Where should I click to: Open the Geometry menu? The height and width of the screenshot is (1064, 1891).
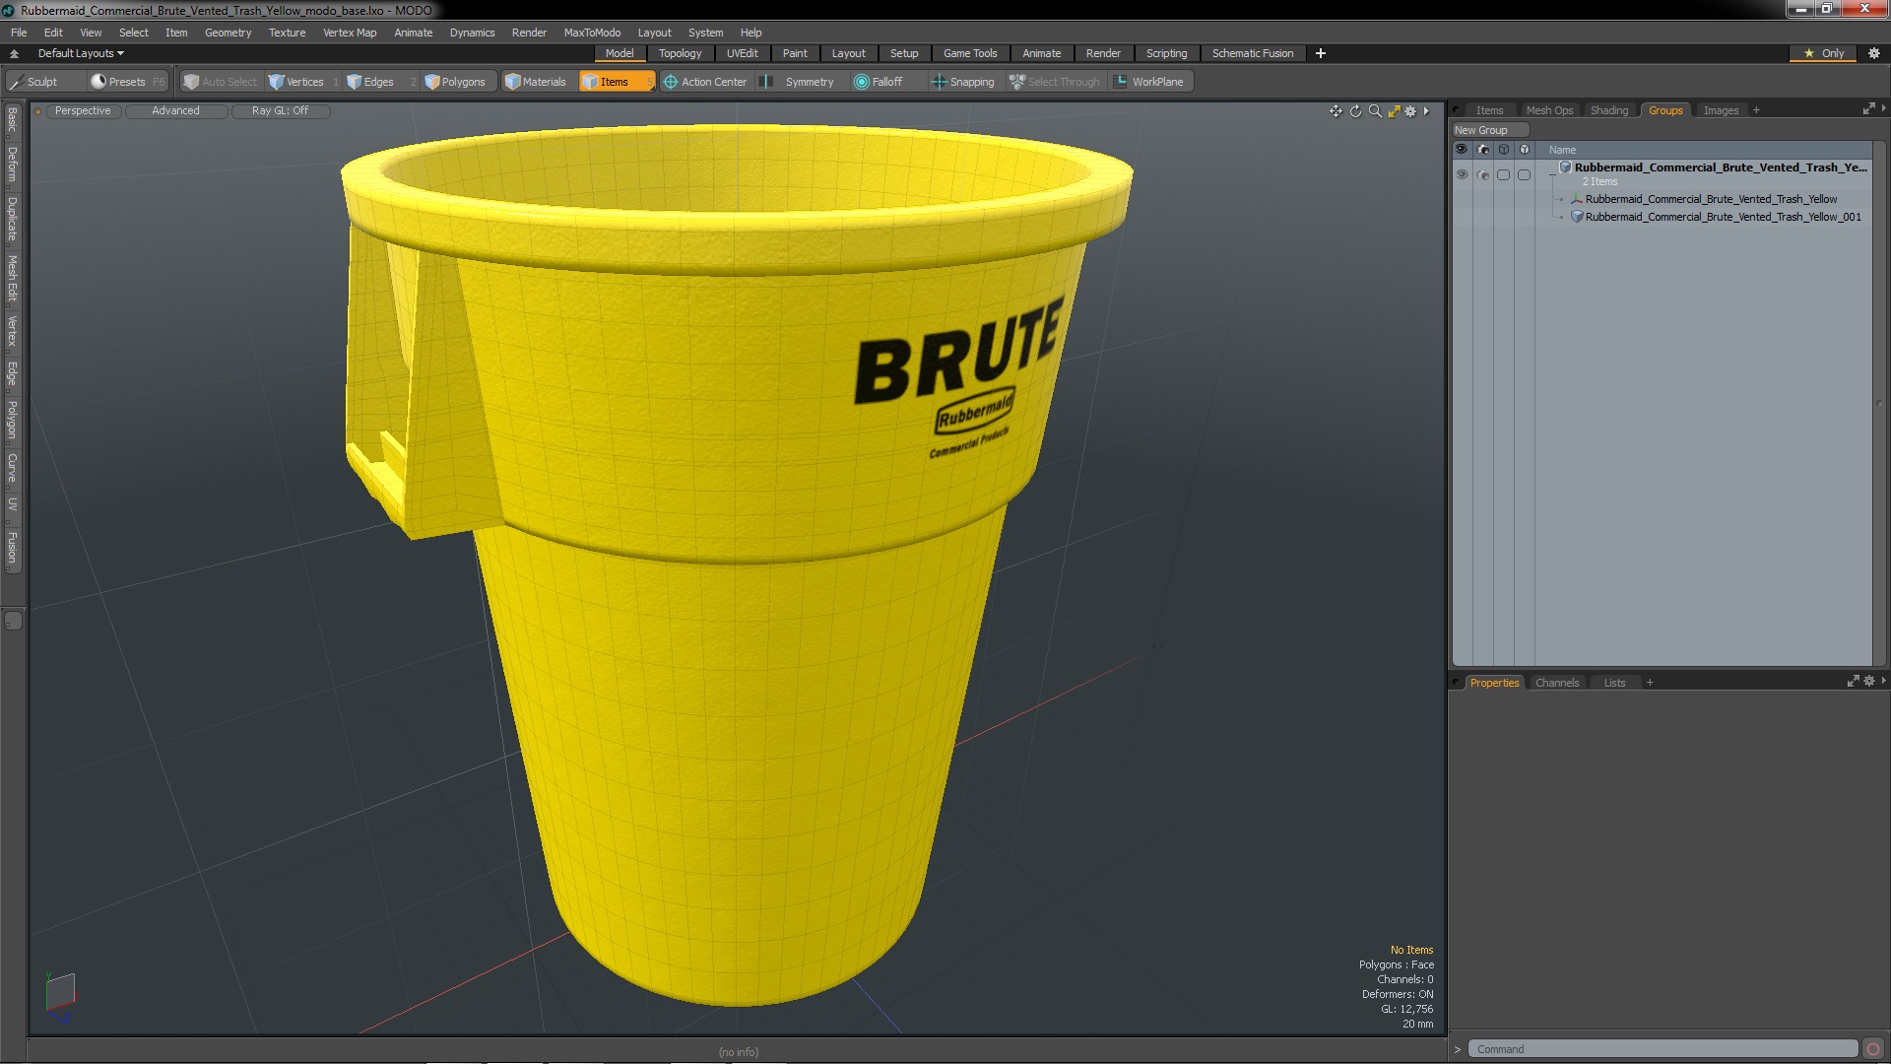click(228, 33)
